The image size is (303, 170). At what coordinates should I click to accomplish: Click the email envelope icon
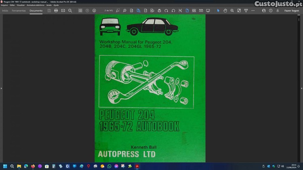click(63, 10)
